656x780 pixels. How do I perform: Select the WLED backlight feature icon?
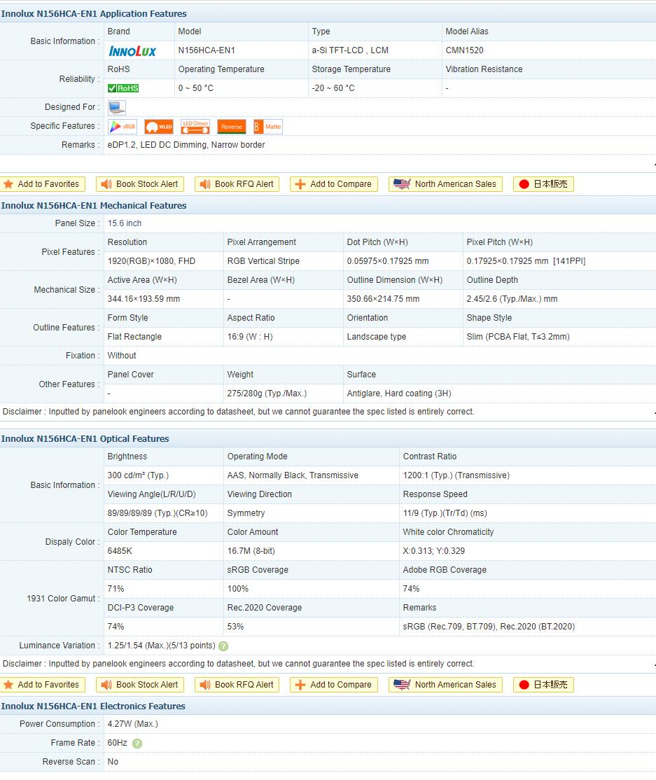[x=159, y=126]
